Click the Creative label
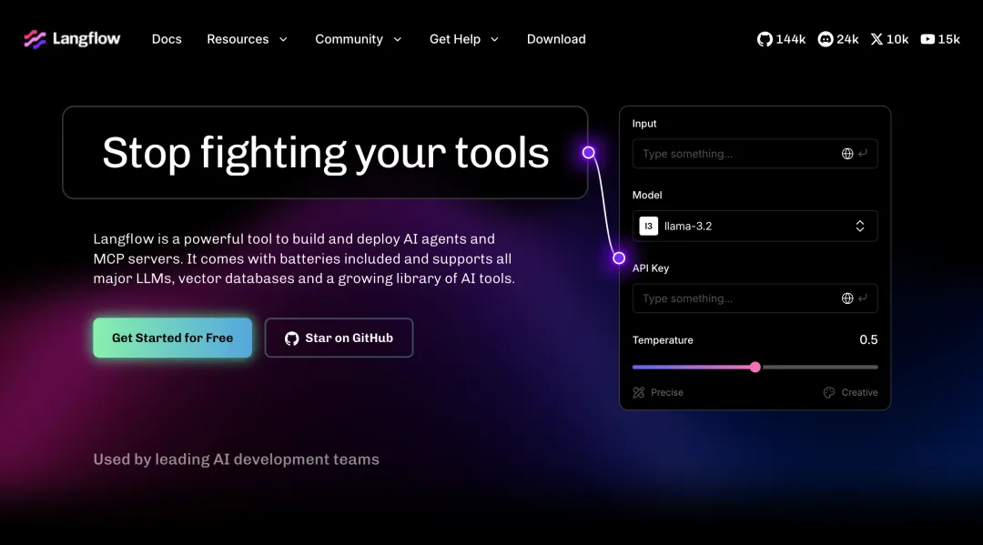The height and width of the screenshot is (545, 983). pos(859,392)
